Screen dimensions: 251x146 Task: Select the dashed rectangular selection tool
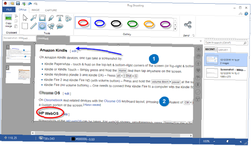click(25, 26)
